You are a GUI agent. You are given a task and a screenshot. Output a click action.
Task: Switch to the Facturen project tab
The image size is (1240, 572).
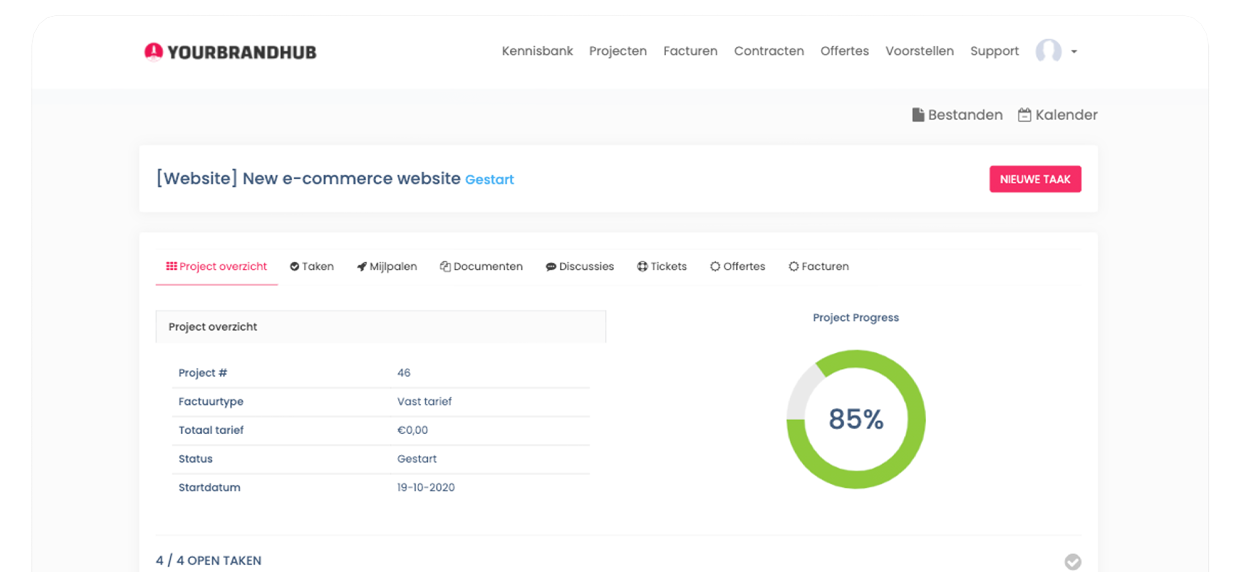click(818, 266)
